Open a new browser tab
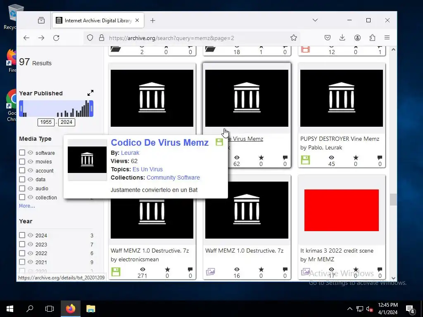This screenshot has width=423, height=317. (153, 21)
